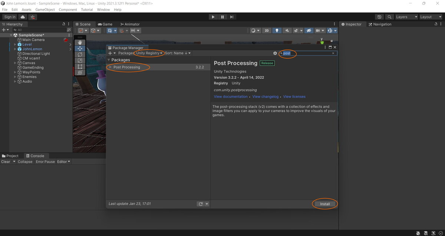Viewport: 445px width, 236px height.
Task: Open the Component menu
Action: coord(68,10)
